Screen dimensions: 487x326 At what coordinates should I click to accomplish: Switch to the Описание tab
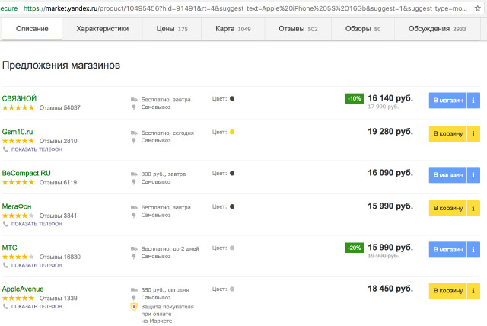click(32, 29)
